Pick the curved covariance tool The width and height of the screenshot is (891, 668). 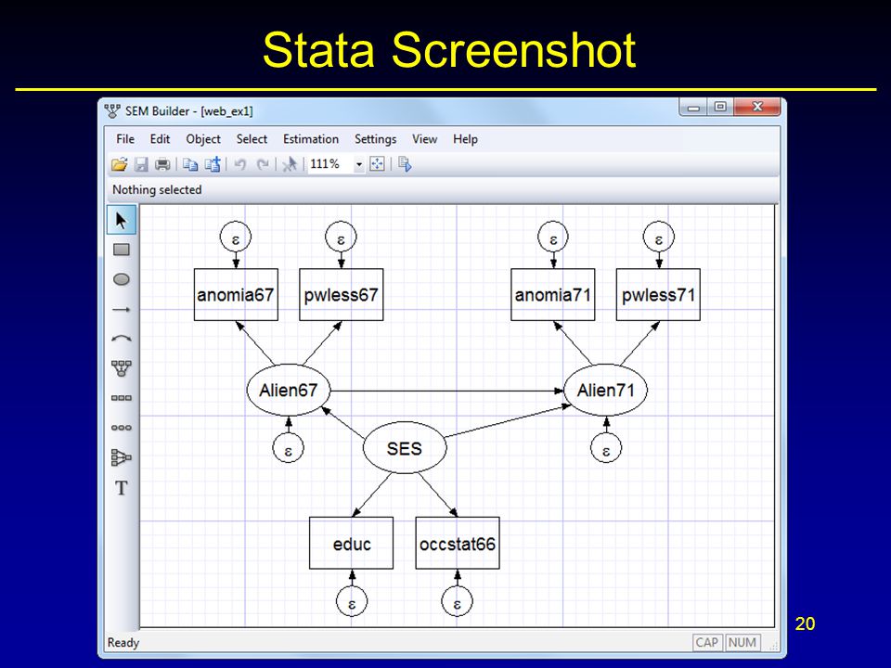121,339
